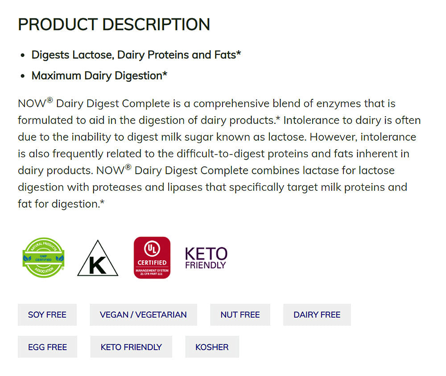Click the bullet "Digests Lactose, Dairy Proteins and Fats"

point(136,55)
